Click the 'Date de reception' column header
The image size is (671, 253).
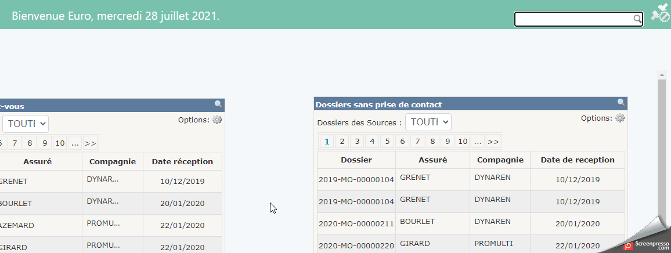click(x=577, y=160)
